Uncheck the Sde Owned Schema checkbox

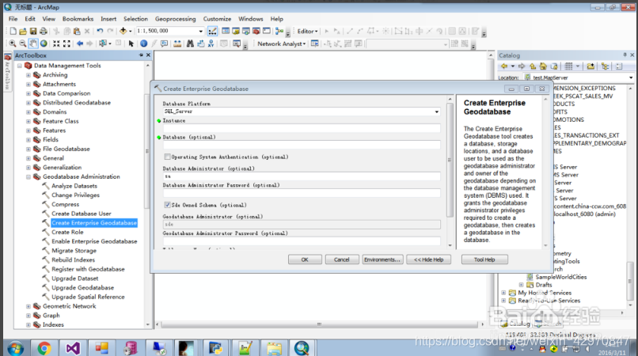pyautogui.click(x=167, y=205)
